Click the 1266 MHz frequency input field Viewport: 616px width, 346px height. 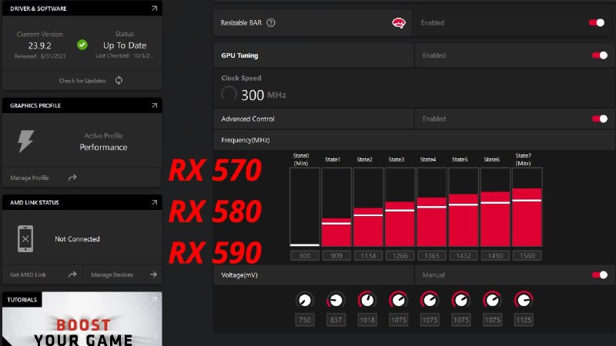point(400,256)
